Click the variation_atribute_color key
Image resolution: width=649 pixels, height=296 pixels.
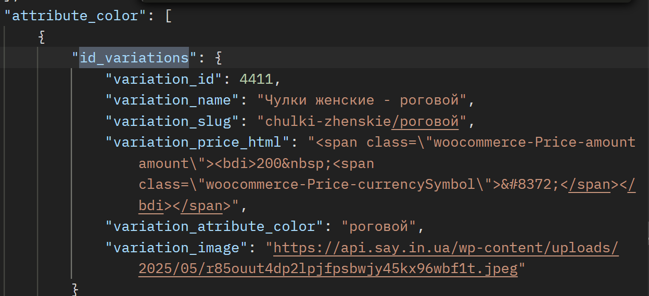click(x=214, y=226)
